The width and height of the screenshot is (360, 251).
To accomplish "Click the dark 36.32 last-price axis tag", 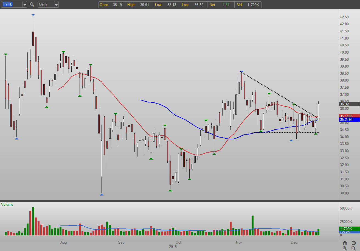I will pyautogui.click(x=349, y=104).
